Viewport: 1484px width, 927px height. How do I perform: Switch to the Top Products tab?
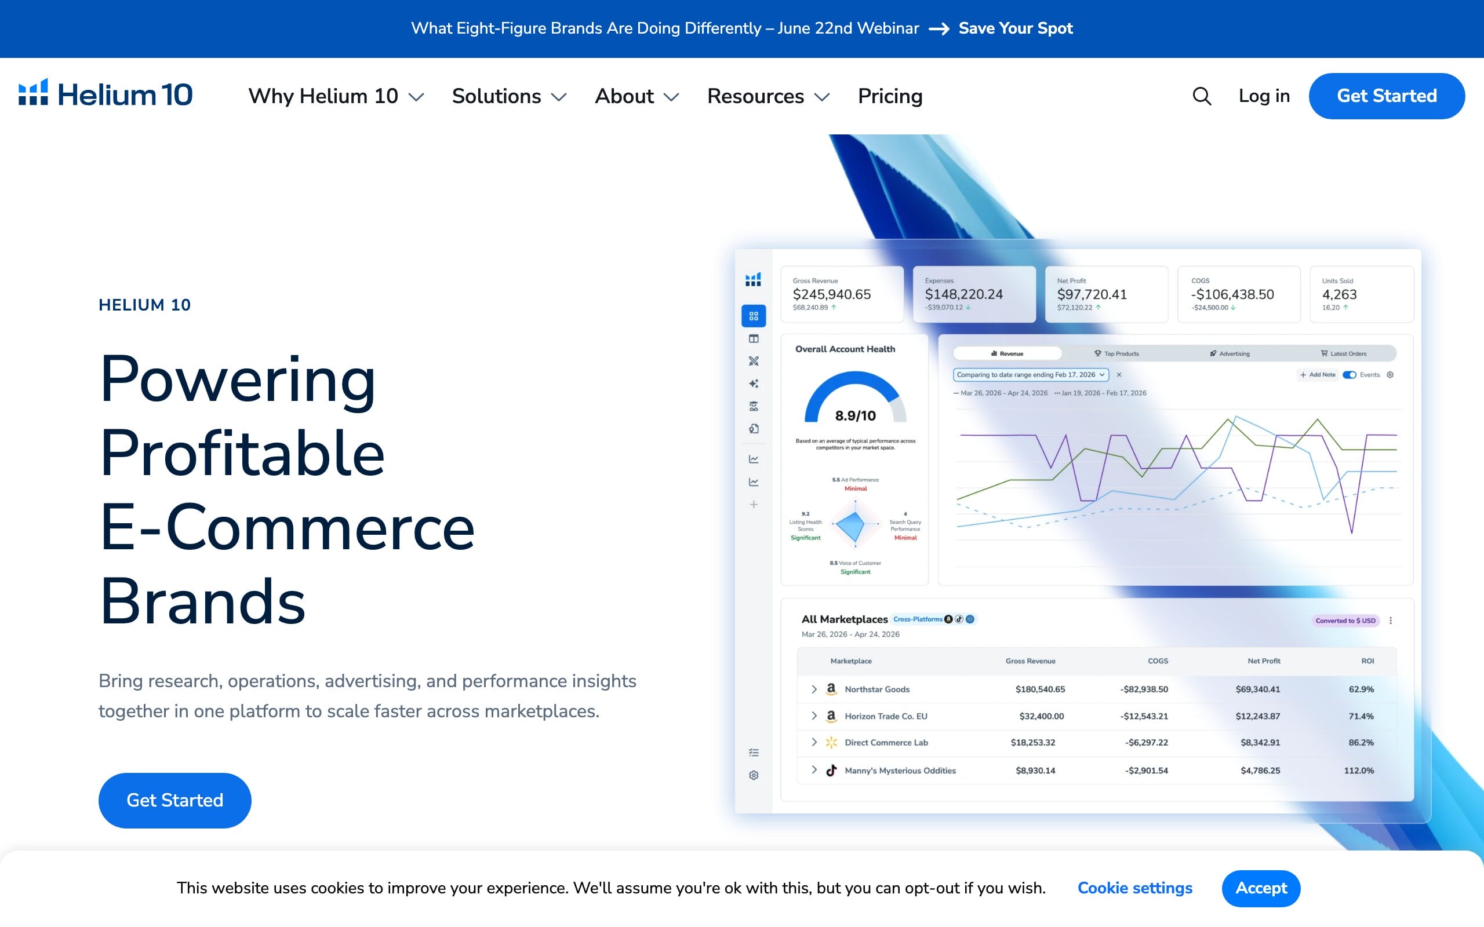point(1116,353)
